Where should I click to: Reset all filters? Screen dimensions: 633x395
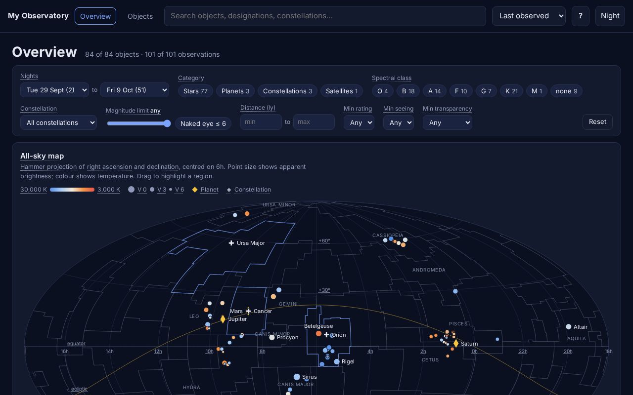point(597,122)
